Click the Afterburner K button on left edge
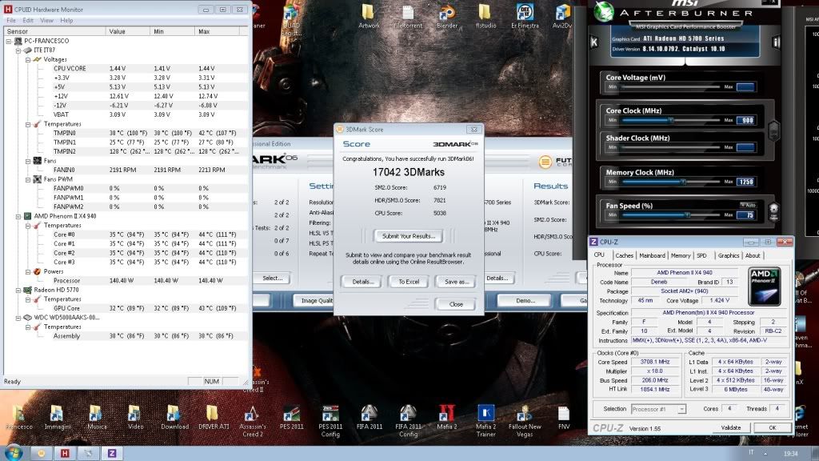 (x=593, y=41)
